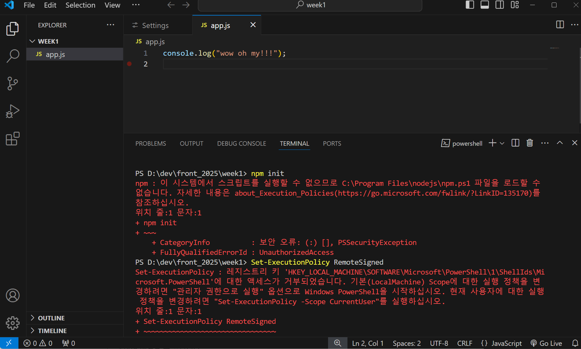This screenshot has width=581, height=349.
Task: Open notifications via the bell icon
Action: tap(575, 343)
